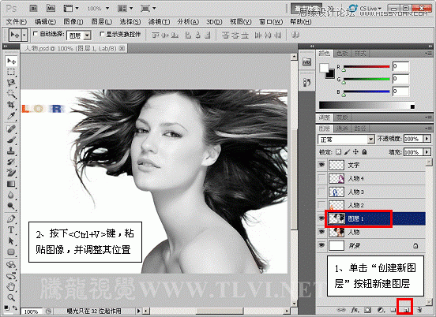
Task: Add a layer mask icon
Action: click(x=367, y=310)
